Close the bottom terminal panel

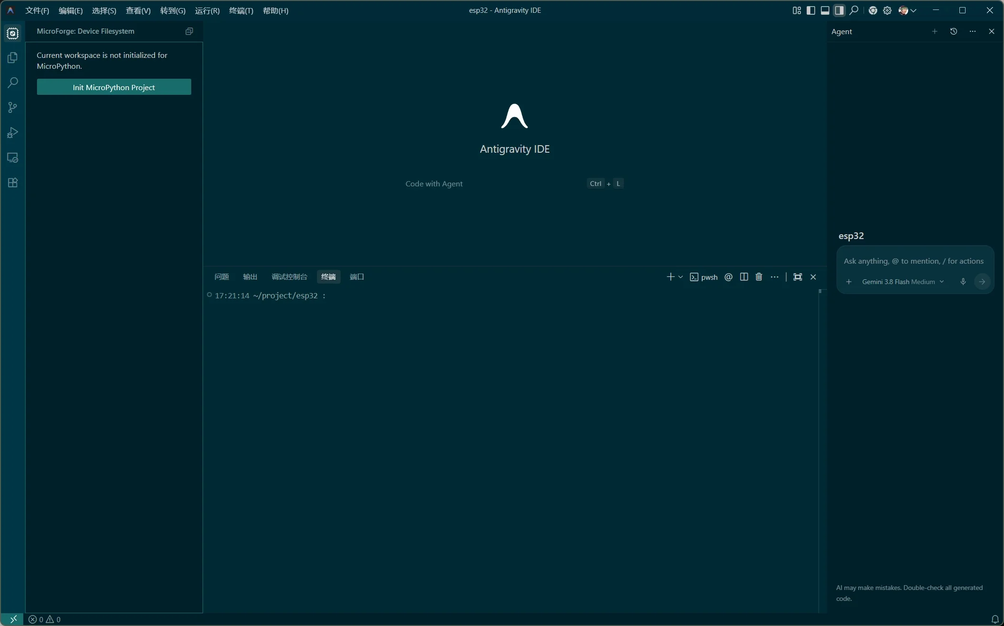(813, 277)
